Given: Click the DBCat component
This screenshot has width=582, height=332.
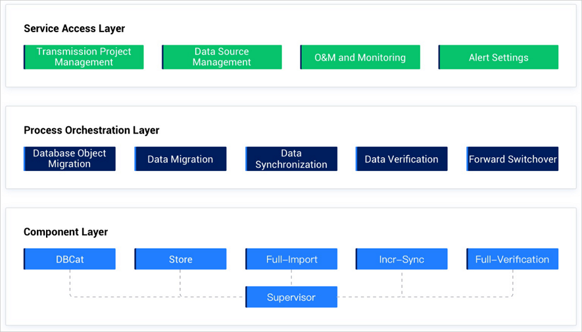Looking at the screenshot, I should 70,259.
